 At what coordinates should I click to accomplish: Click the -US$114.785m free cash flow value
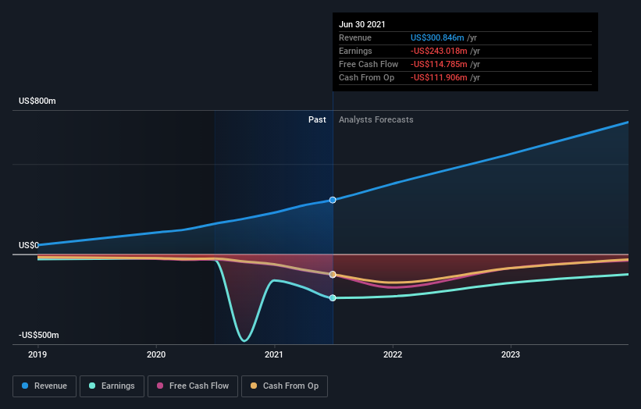click(439, 64)
